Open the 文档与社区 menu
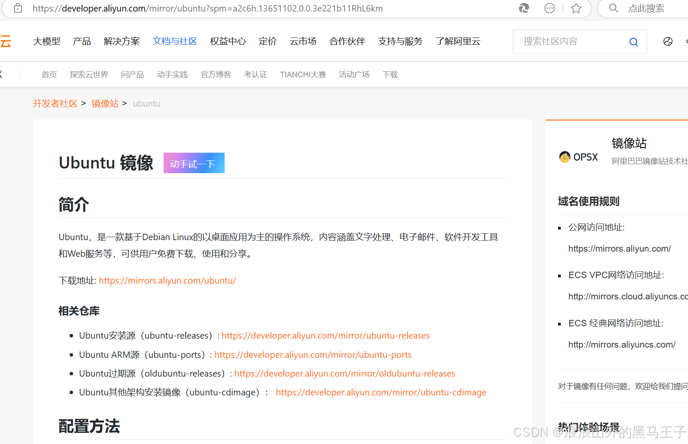This screenshot has height=444, width=688. click(x=175, y=41)
